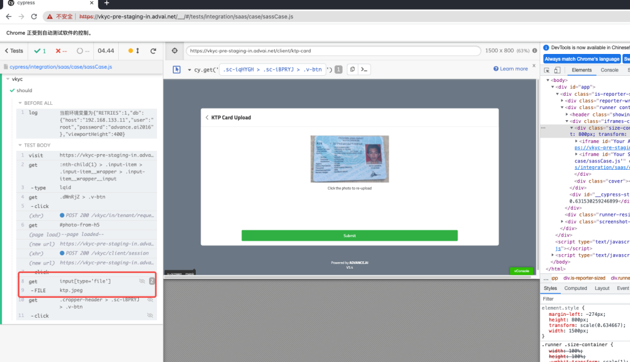Click the green Submit button

coord(349,235)
